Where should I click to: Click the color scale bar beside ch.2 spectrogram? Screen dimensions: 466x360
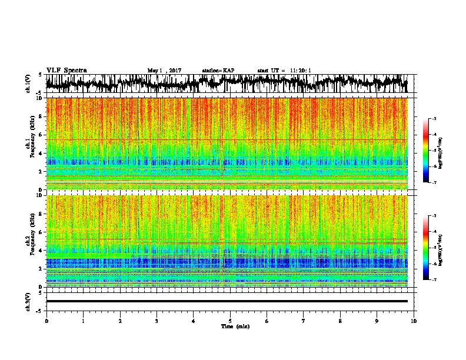426,248
